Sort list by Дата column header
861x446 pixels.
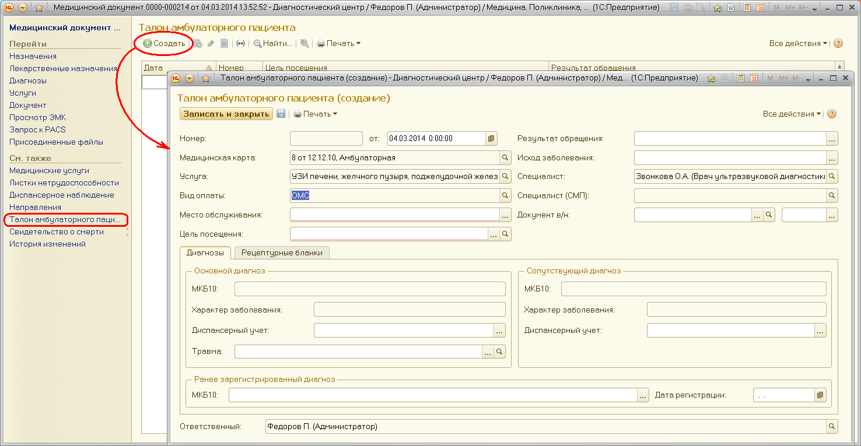click(178, 68)
